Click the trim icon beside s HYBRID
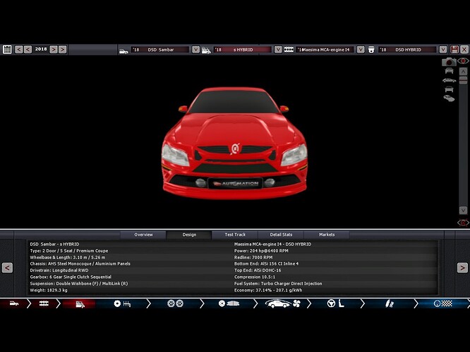Image resolution: width=470 pixels, height=352 pixels. pos(206,50)
